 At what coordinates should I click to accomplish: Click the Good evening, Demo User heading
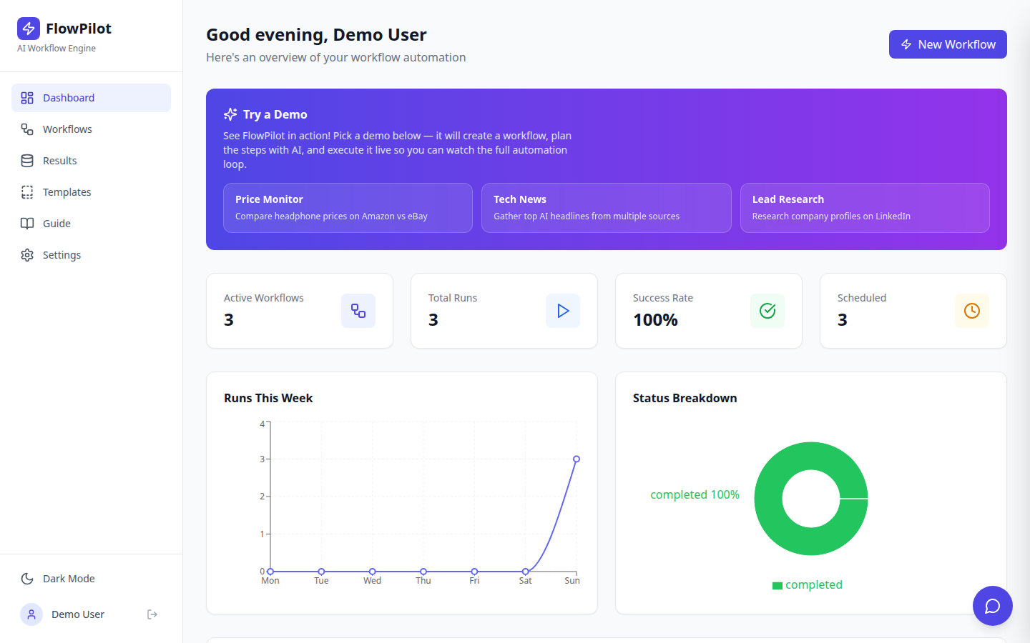[316, 34]
